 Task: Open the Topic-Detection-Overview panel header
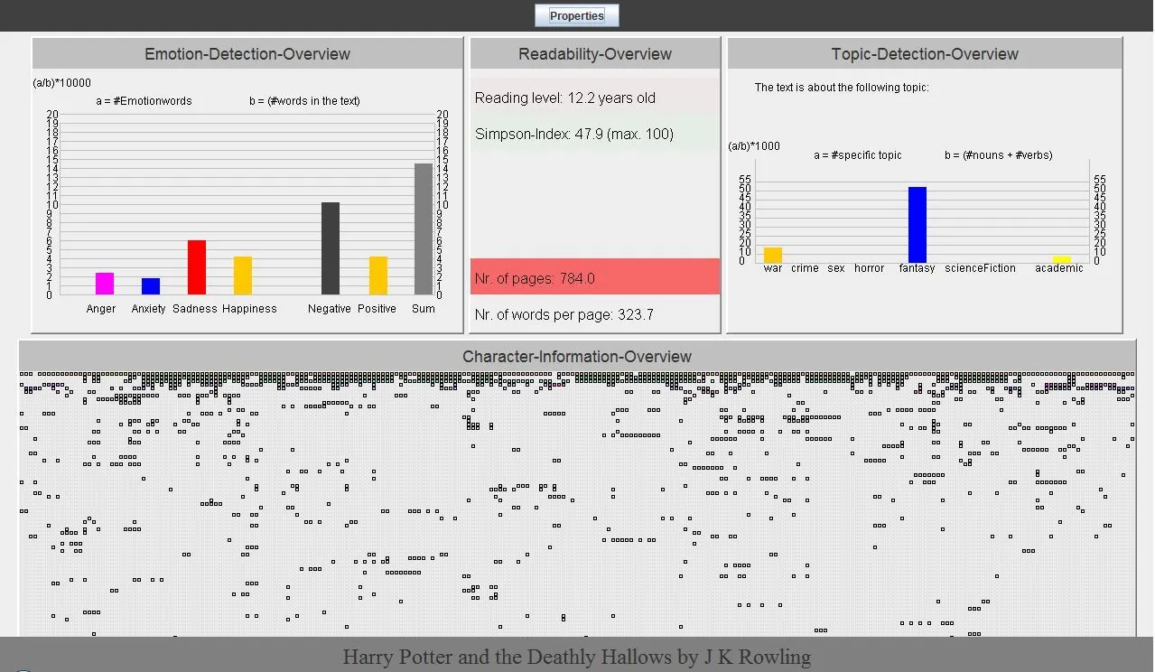click(925, 54)
